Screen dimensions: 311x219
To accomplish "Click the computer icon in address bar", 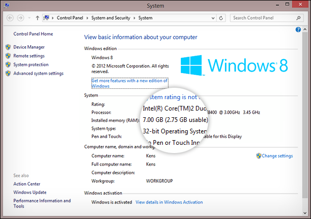I will pos(47,18).
